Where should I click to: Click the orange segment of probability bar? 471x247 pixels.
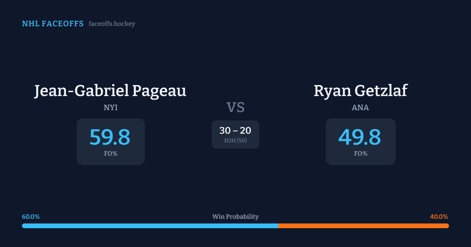click(363, 226)
